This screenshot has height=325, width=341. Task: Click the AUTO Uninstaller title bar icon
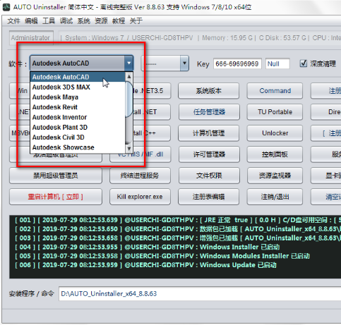(6, 7)
